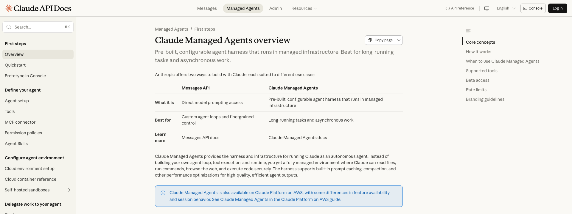
Task: Open Tools sidebar item
Action: tap(38, 111)
